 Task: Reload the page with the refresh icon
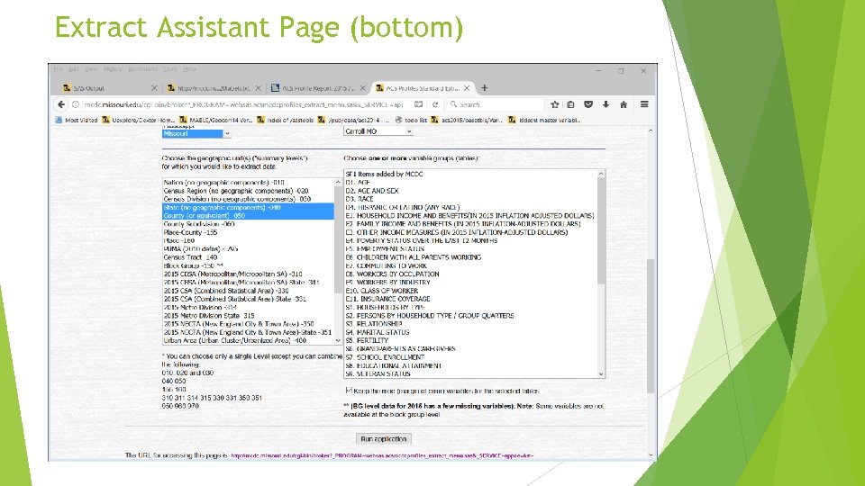point(435,104)
